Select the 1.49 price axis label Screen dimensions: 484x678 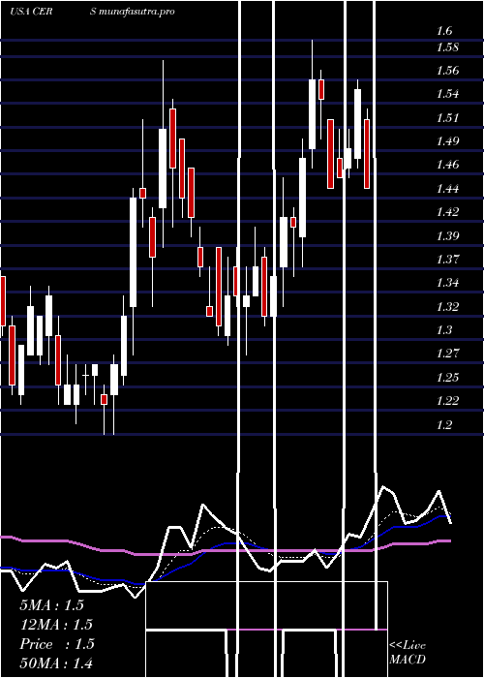tap(448, 141)
